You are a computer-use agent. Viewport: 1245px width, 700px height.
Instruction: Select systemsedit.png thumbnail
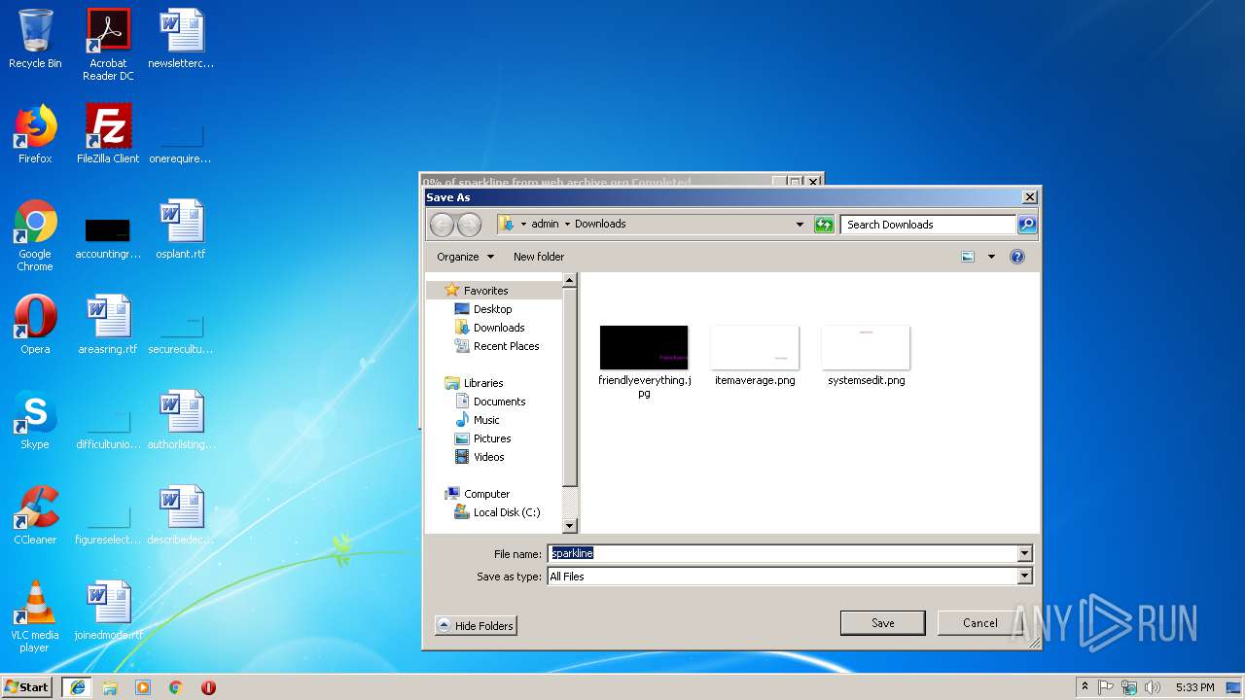[866, 356]
